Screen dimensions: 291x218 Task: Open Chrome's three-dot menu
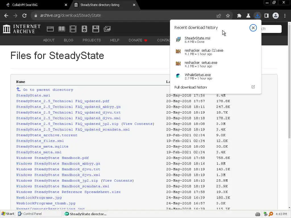285,16
